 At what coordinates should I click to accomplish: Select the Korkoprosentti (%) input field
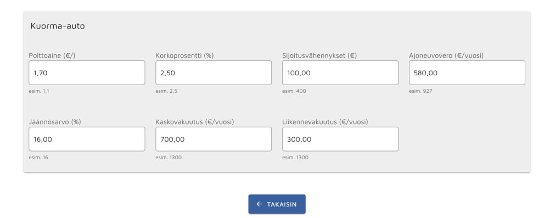click(x=214, y=72)
